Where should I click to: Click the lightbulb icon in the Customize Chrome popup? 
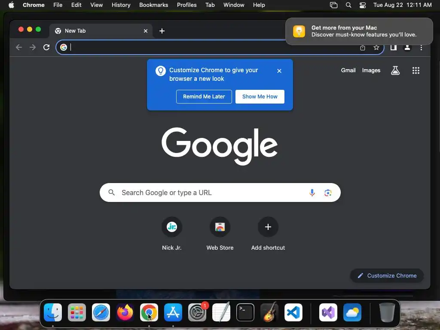(161, 71)
